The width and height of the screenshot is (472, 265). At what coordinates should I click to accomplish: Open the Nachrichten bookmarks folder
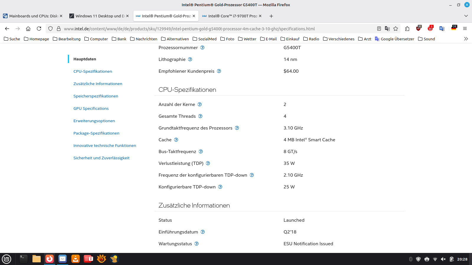144,39
